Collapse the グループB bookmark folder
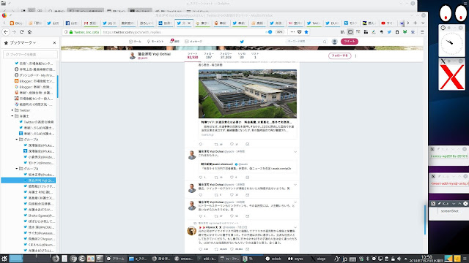 (x=17, y=169)
